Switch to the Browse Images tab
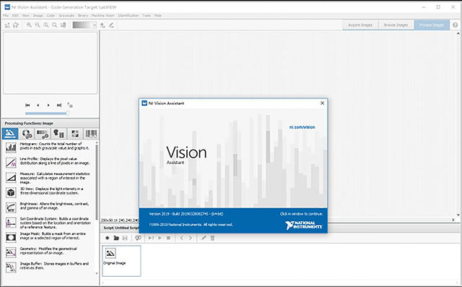 tap(396, 25)
